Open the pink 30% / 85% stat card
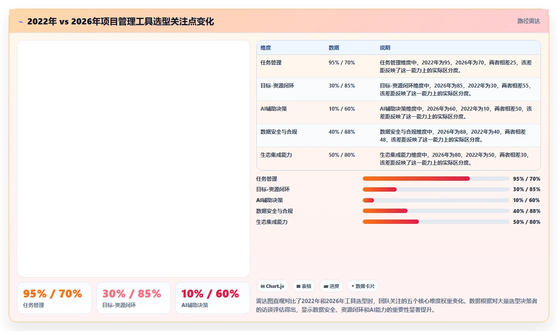The height and width of the screenshot is (331, 558). tap(133, 298)
